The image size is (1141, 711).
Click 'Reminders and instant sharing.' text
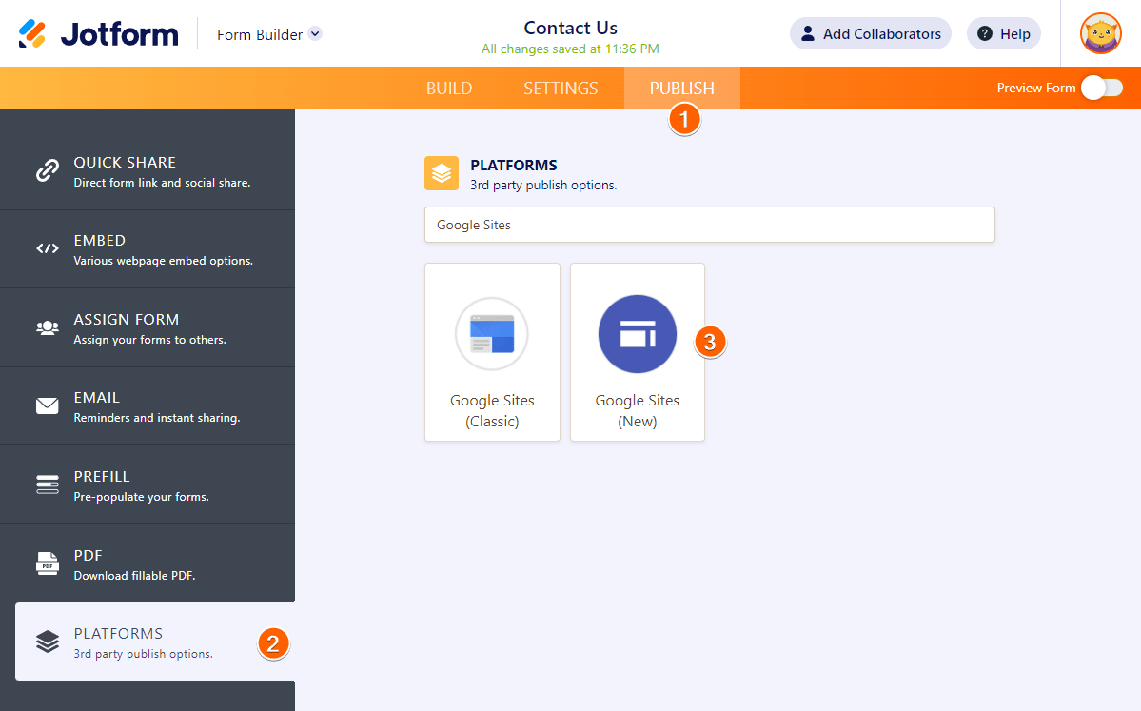click(157, 418)
